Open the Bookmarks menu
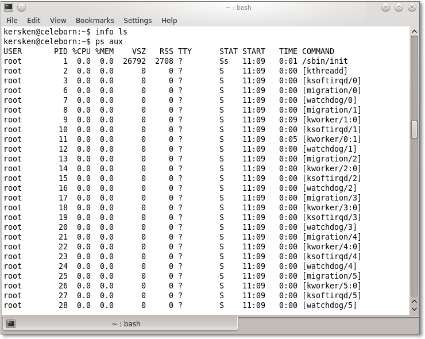The width and height of the screenshot is (425, 339). pyautogui.click(x=95, y=20)
